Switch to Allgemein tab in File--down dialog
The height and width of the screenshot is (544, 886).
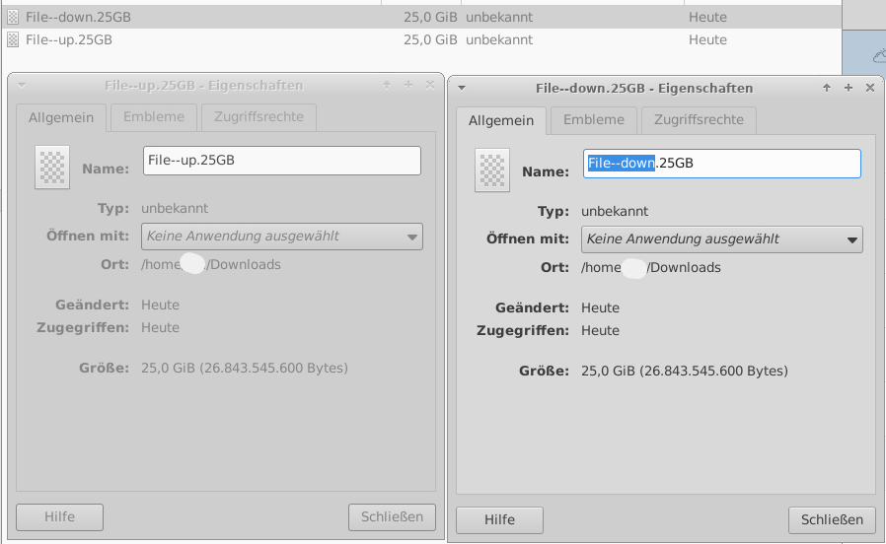[501, 120]
